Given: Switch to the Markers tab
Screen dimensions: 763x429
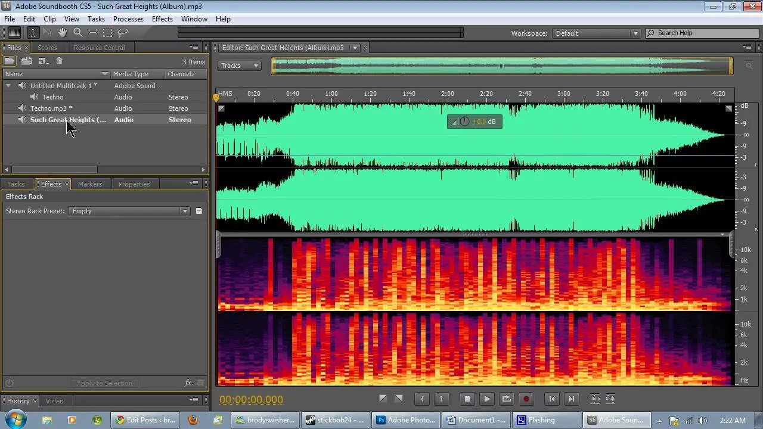Looking at the screenshot, I should (90, 184).
